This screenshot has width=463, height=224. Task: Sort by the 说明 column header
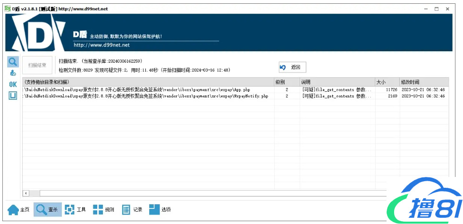tap(337, 82)
